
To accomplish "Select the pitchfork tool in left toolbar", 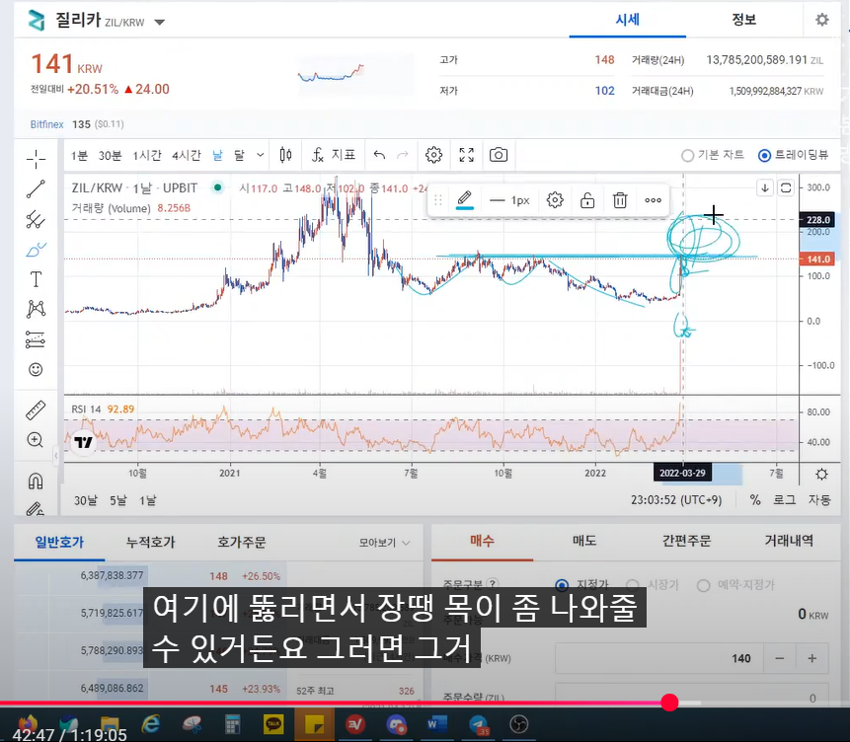I will pos(36,219).
